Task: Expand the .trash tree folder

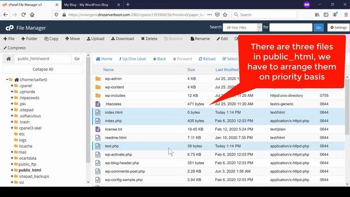Action: coord(12,121)
